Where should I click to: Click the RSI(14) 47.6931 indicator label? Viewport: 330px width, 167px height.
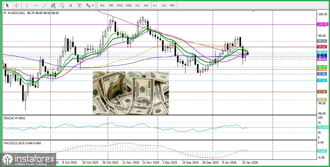pos(15,118)
